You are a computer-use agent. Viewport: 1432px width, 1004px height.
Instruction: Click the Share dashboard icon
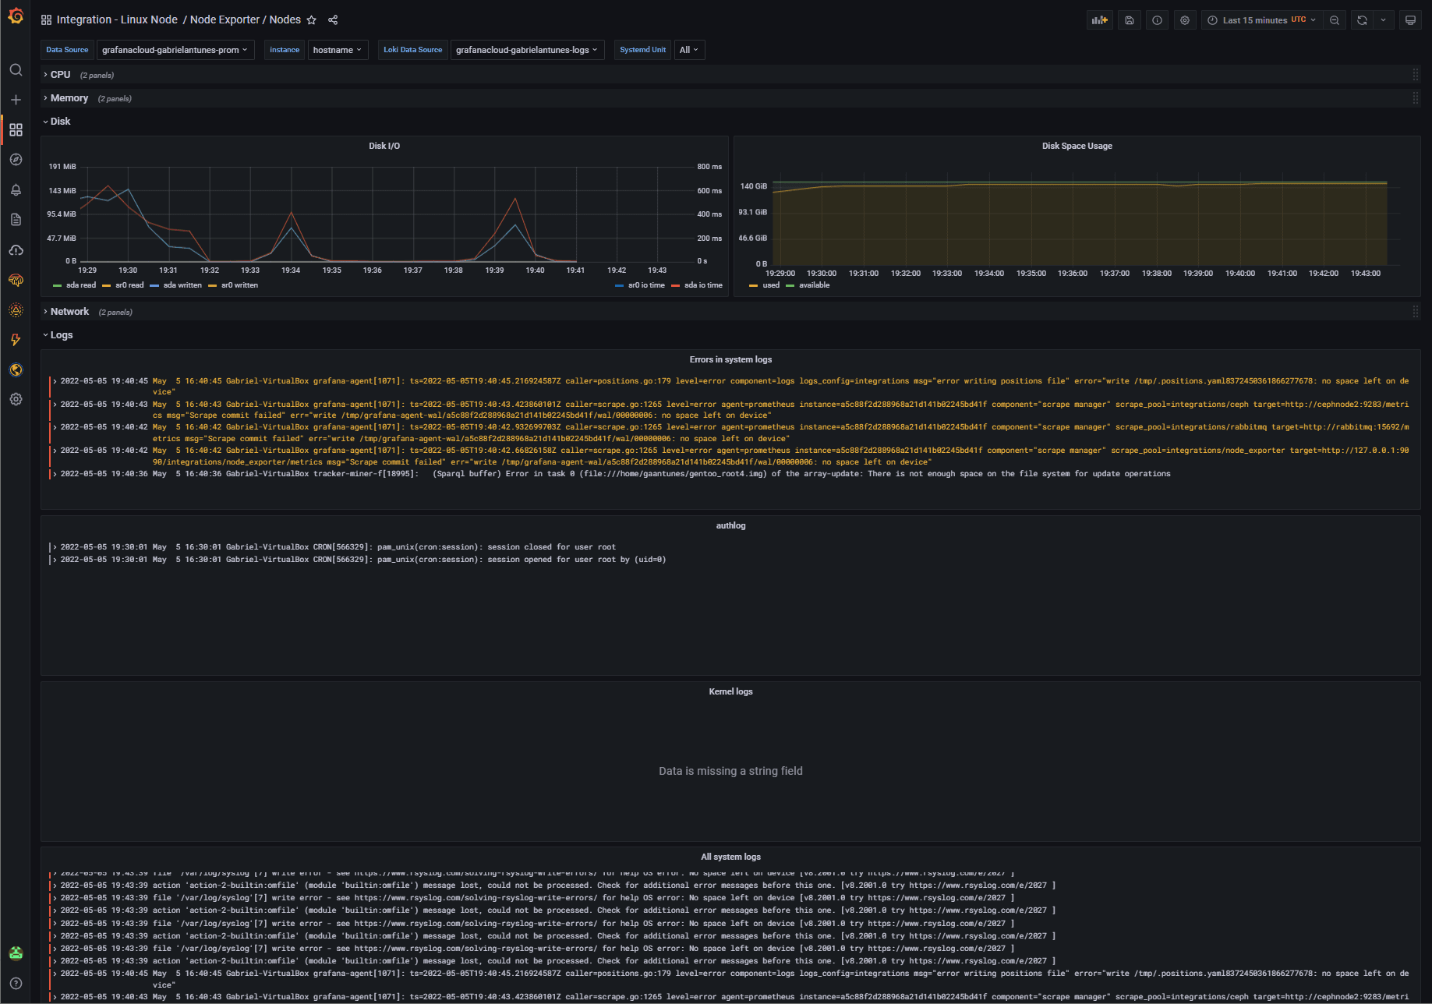333,20
